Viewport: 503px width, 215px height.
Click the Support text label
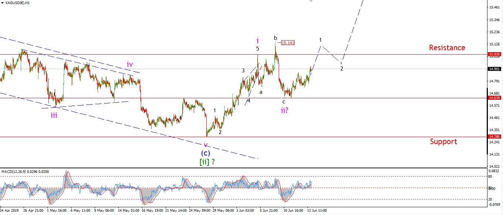point(443,141)
